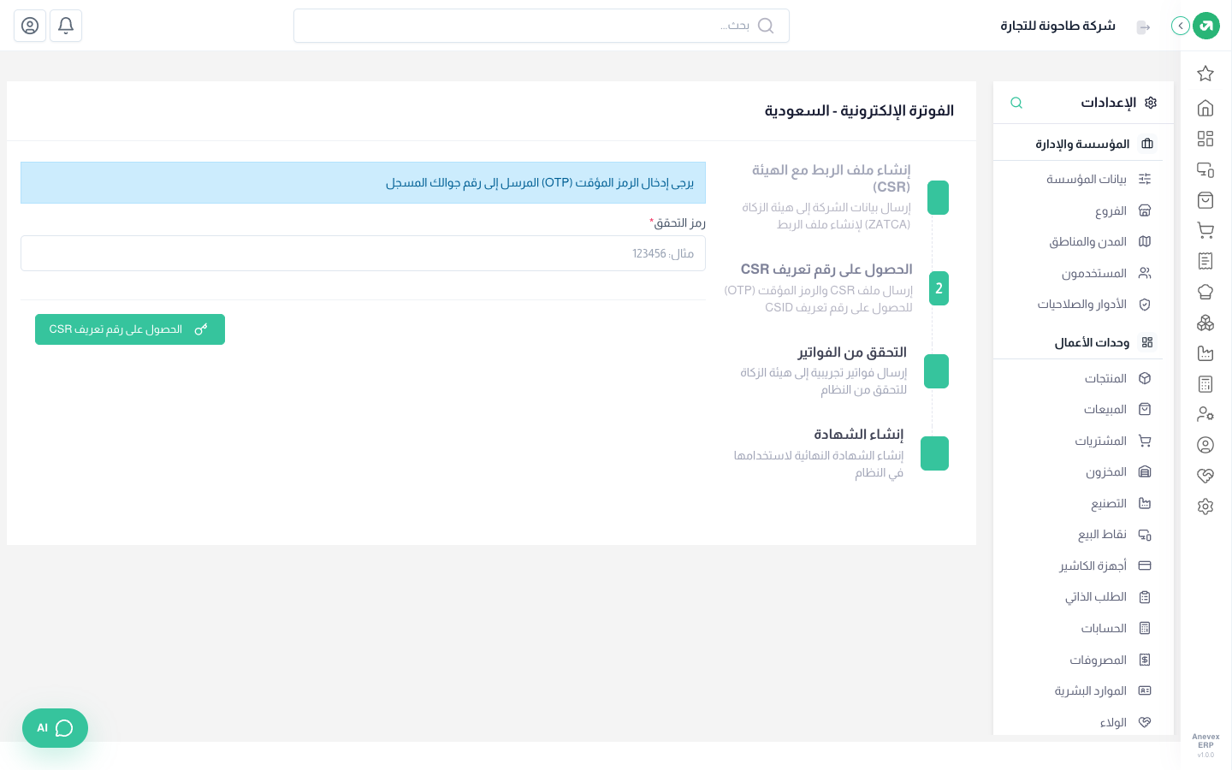This screenshot has height=770, width=1232.
Task: Open handshake-heart loyalty icon in icon rail
Action: [x=1205, y=476]
